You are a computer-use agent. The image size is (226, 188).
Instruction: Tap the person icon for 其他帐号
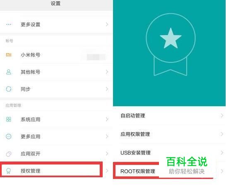(x=9, y=72)
